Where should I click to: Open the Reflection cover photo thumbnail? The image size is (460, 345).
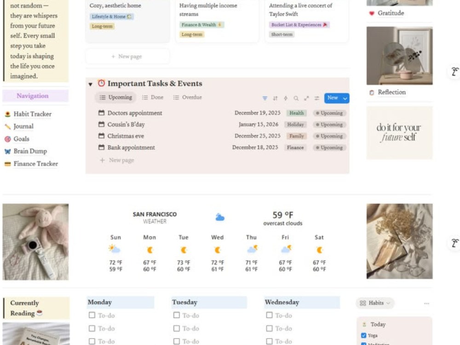pyautogui.click(x=399, y=56)
